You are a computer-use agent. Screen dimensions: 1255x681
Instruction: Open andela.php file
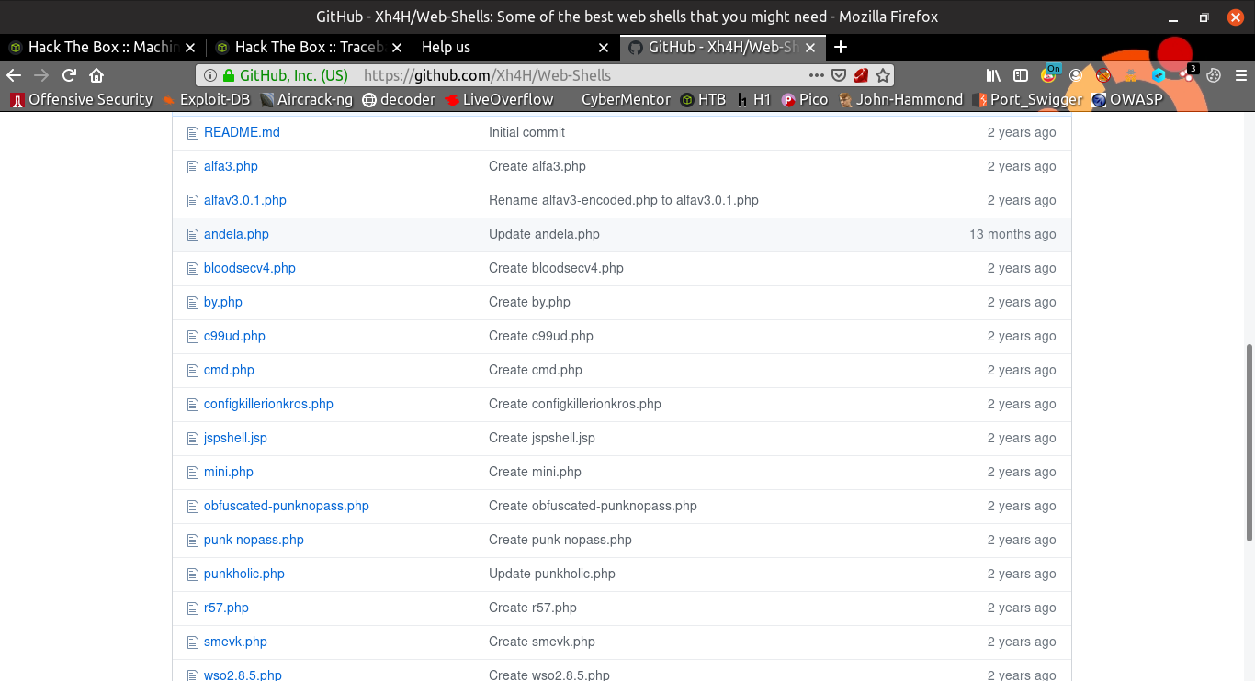click(x=236, y=234)
